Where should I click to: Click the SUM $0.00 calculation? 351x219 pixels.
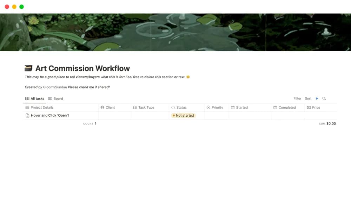click(327, 124)
